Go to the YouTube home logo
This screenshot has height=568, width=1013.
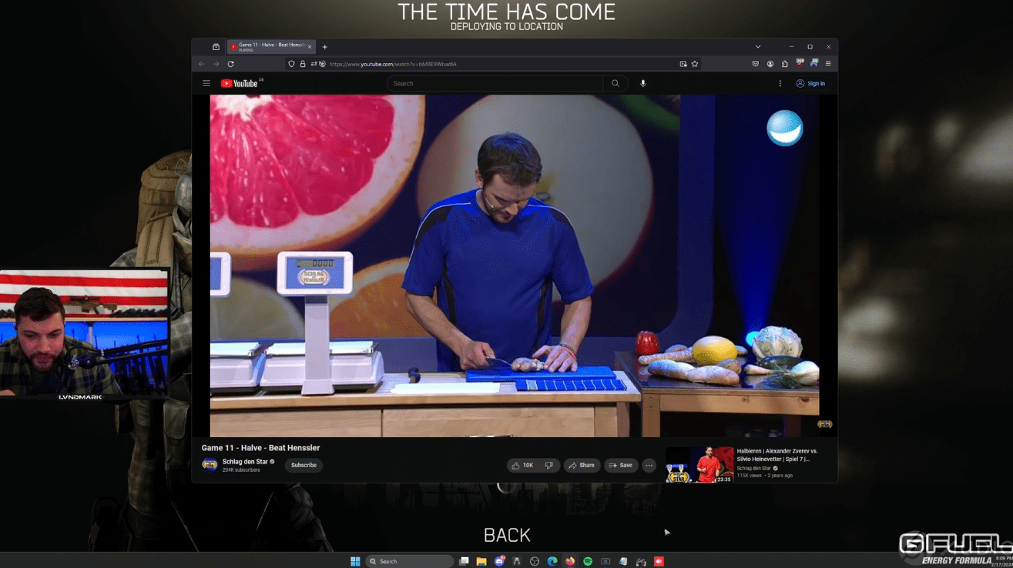240,83
